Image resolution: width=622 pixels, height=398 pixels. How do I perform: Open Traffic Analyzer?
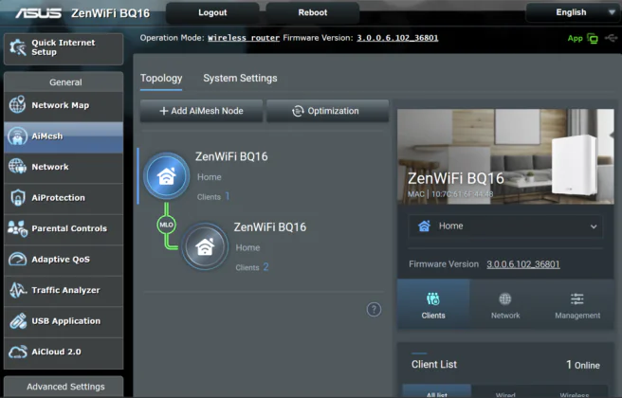[x=64, y=291]
